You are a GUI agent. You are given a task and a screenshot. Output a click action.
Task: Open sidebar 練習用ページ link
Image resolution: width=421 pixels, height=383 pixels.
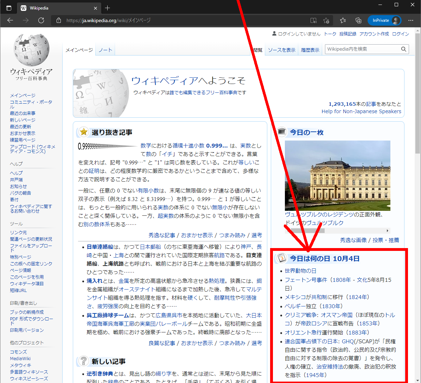point(23,140)
